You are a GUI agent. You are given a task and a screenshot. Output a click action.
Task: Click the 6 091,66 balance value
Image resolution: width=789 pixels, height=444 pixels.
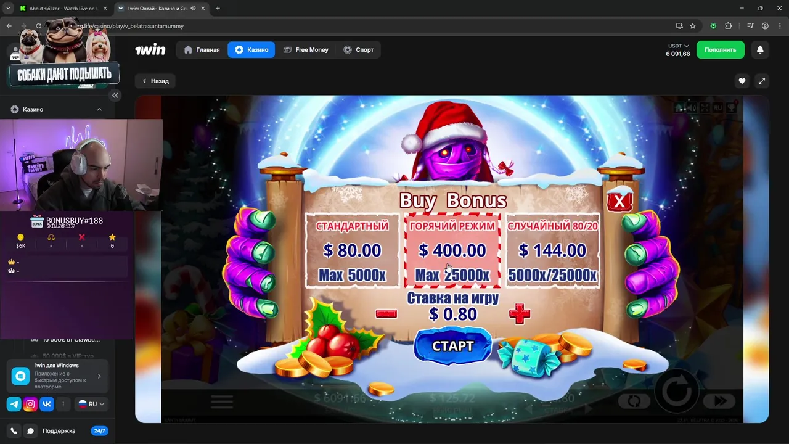[x=677, y=54]
